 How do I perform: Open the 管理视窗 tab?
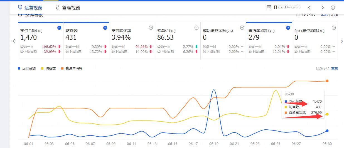(68, 8)
